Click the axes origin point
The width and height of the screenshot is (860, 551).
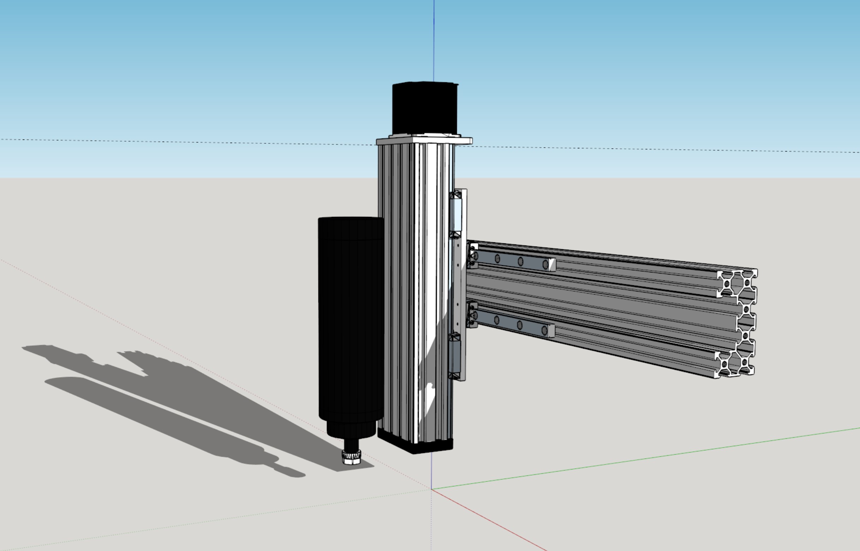431,489
